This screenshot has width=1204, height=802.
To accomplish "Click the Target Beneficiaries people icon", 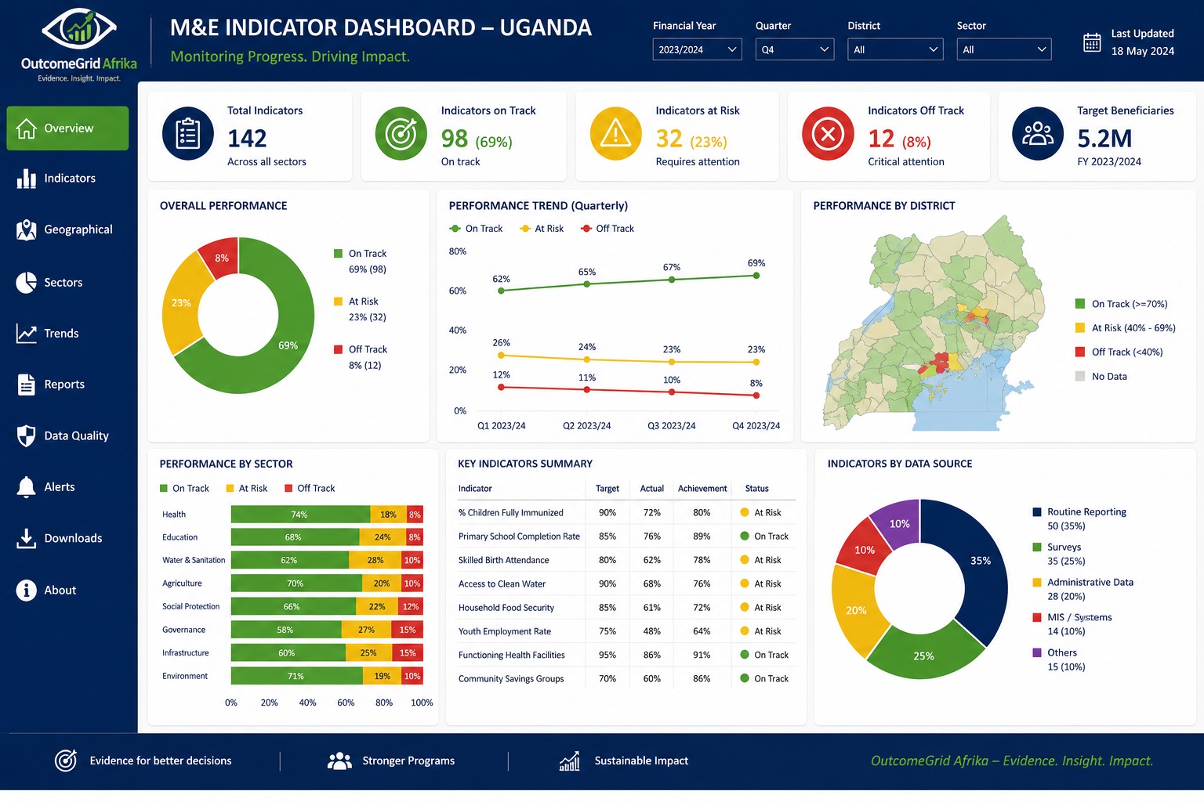I will point(1038,134).
